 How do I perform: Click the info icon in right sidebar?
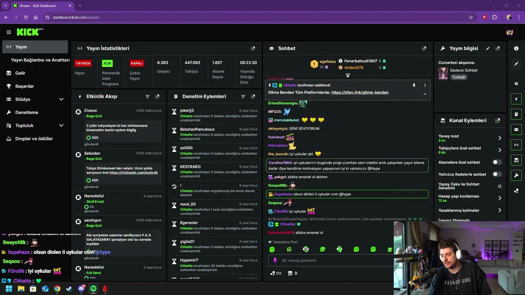tap(516, 48)
